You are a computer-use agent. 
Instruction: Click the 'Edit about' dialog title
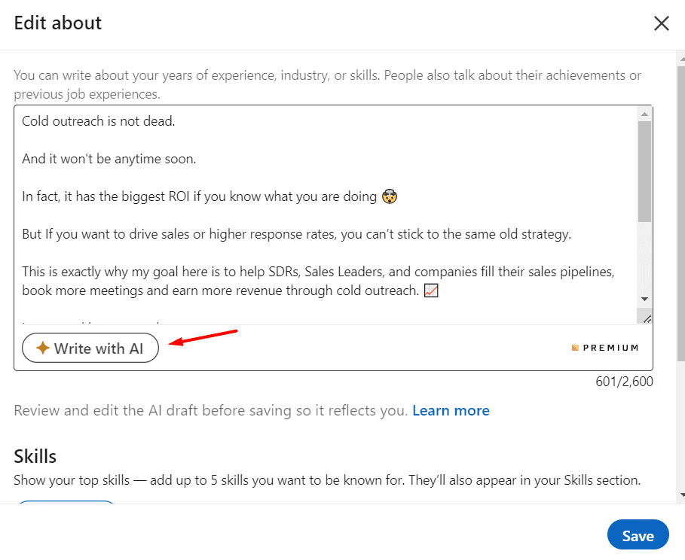pos(58,23)
